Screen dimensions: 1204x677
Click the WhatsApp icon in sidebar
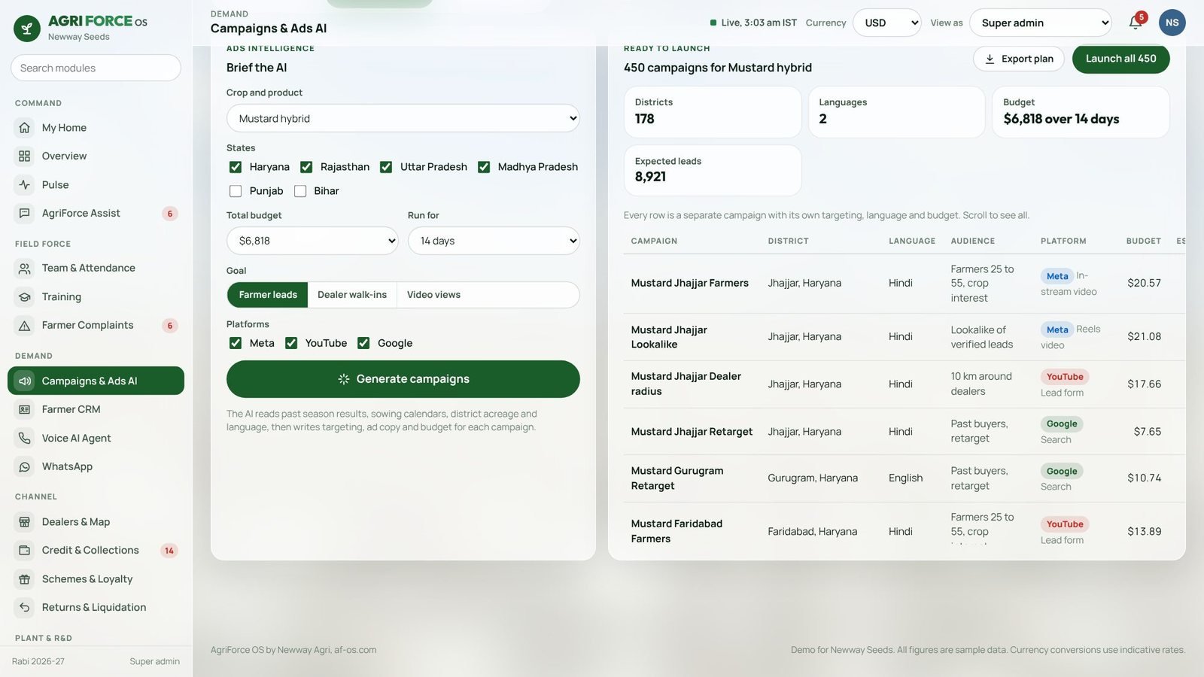(x=25, y=467)
